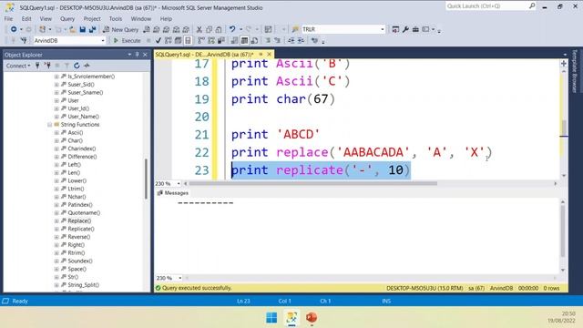Viewport: 583px width, 328px height.
Task: Click the Save All icon
Action: tap(92, 29)
